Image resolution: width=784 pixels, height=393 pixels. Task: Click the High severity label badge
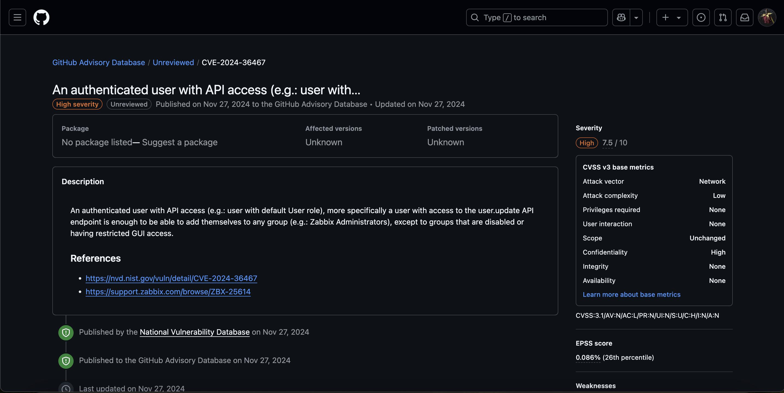coord(77,104)
